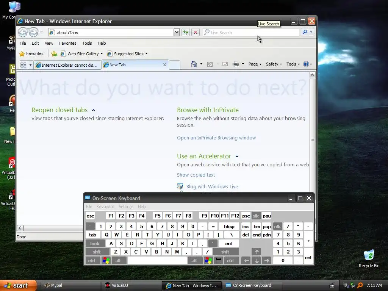
Task: Collapse the Reopen closed tabs section
Action: tap(93, 110)
